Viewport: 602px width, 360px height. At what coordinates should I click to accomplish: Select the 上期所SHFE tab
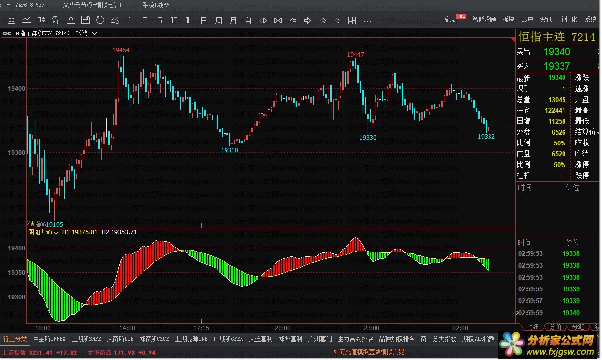86,339
